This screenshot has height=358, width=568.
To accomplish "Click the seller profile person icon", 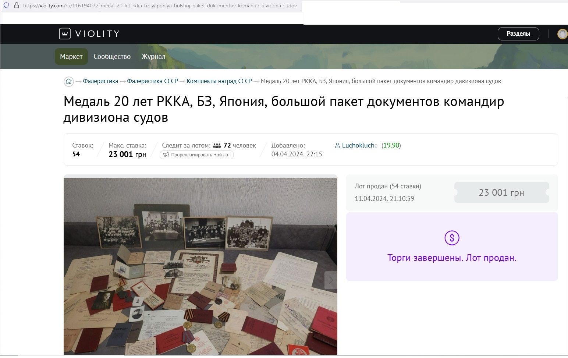I will 337,146.
